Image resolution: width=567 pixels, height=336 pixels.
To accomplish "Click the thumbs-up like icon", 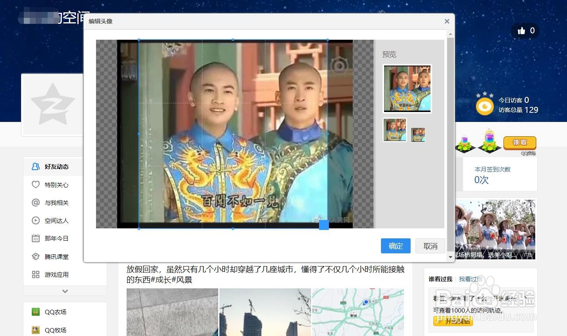I will pyautogui.click(x=521, y=31).
